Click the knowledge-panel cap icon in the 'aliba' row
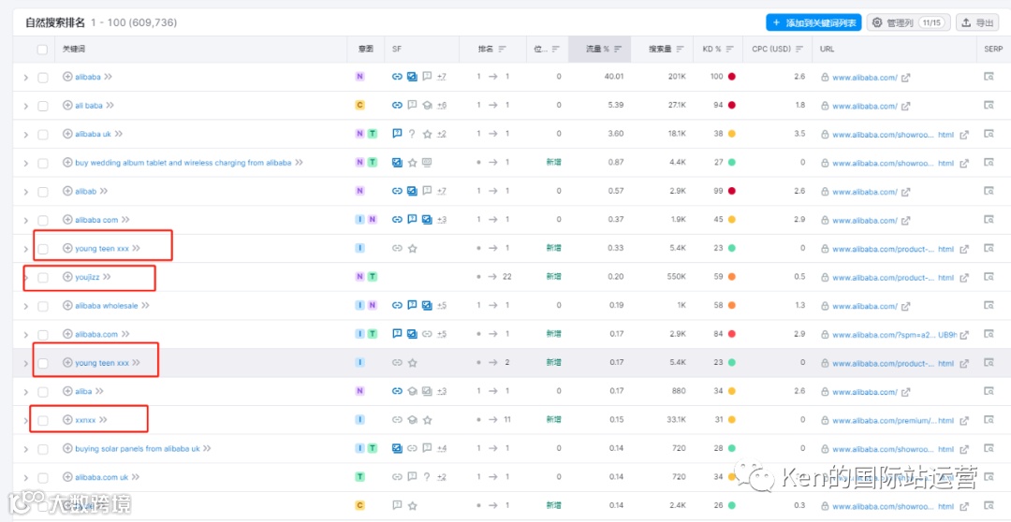1011x522 pixels. 412,391
